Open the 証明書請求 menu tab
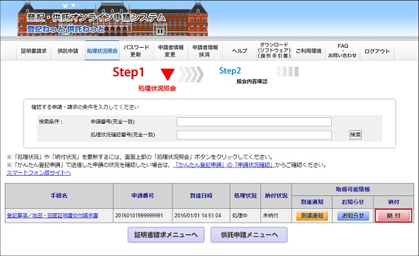Screen dimensions: 419x256 coord(33,50)
